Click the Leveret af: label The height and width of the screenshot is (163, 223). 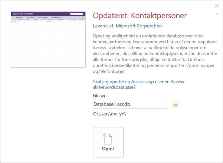104,26
